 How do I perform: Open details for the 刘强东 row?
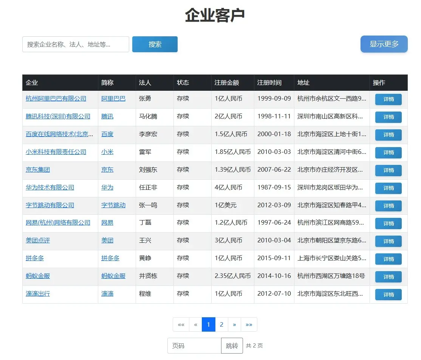point(388,170)
